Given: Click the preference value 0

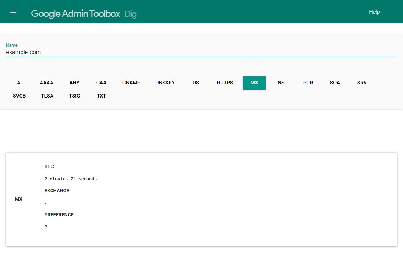Looking at the screenshot, I should coord(46,227).
